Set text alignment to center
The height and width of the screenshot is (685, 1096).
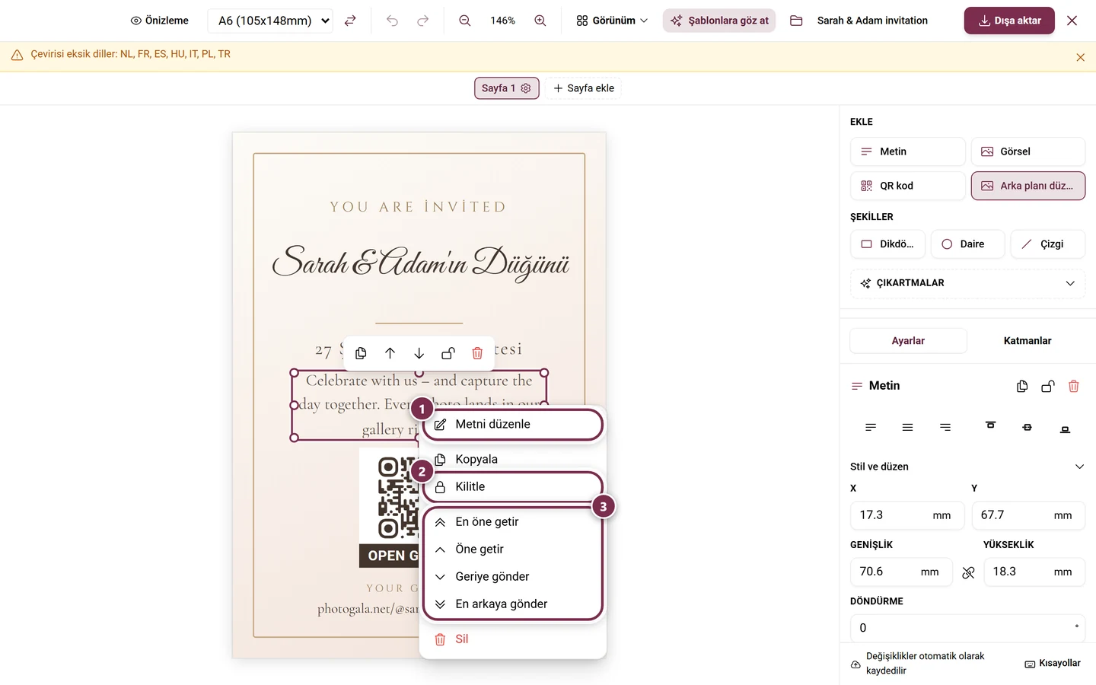tap(907, 427)
